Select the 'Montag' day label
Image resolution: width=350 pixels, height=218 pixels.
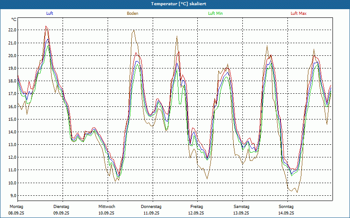15,206
